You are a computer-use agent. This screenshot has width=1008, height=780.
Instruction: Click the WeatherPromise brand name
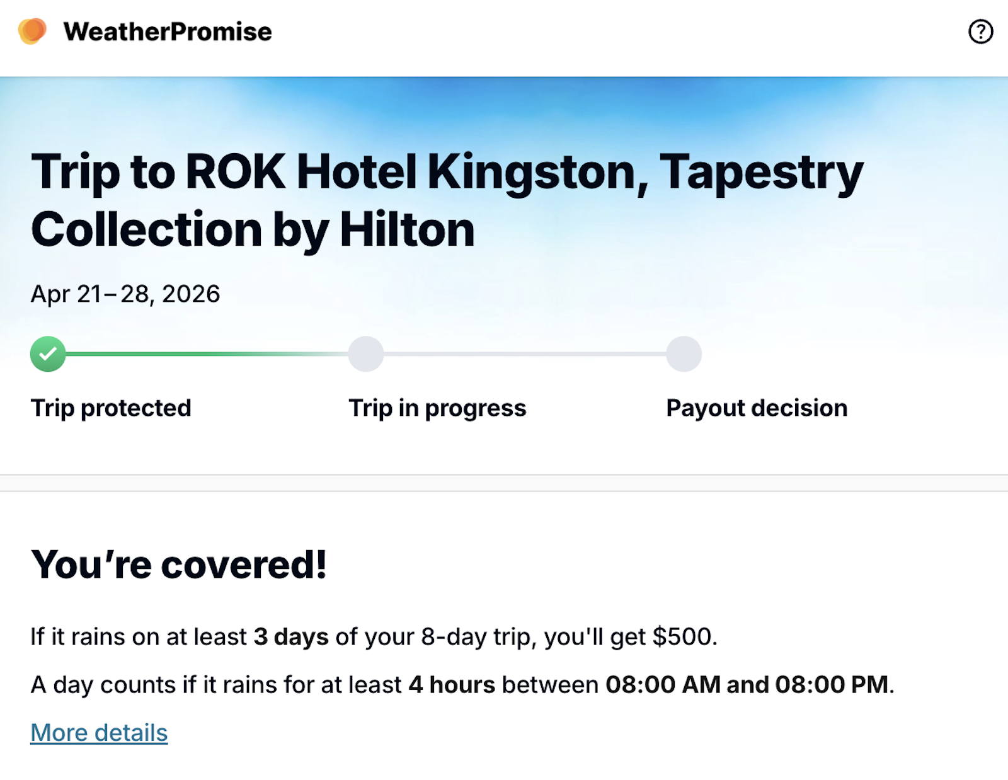[168, 32]
